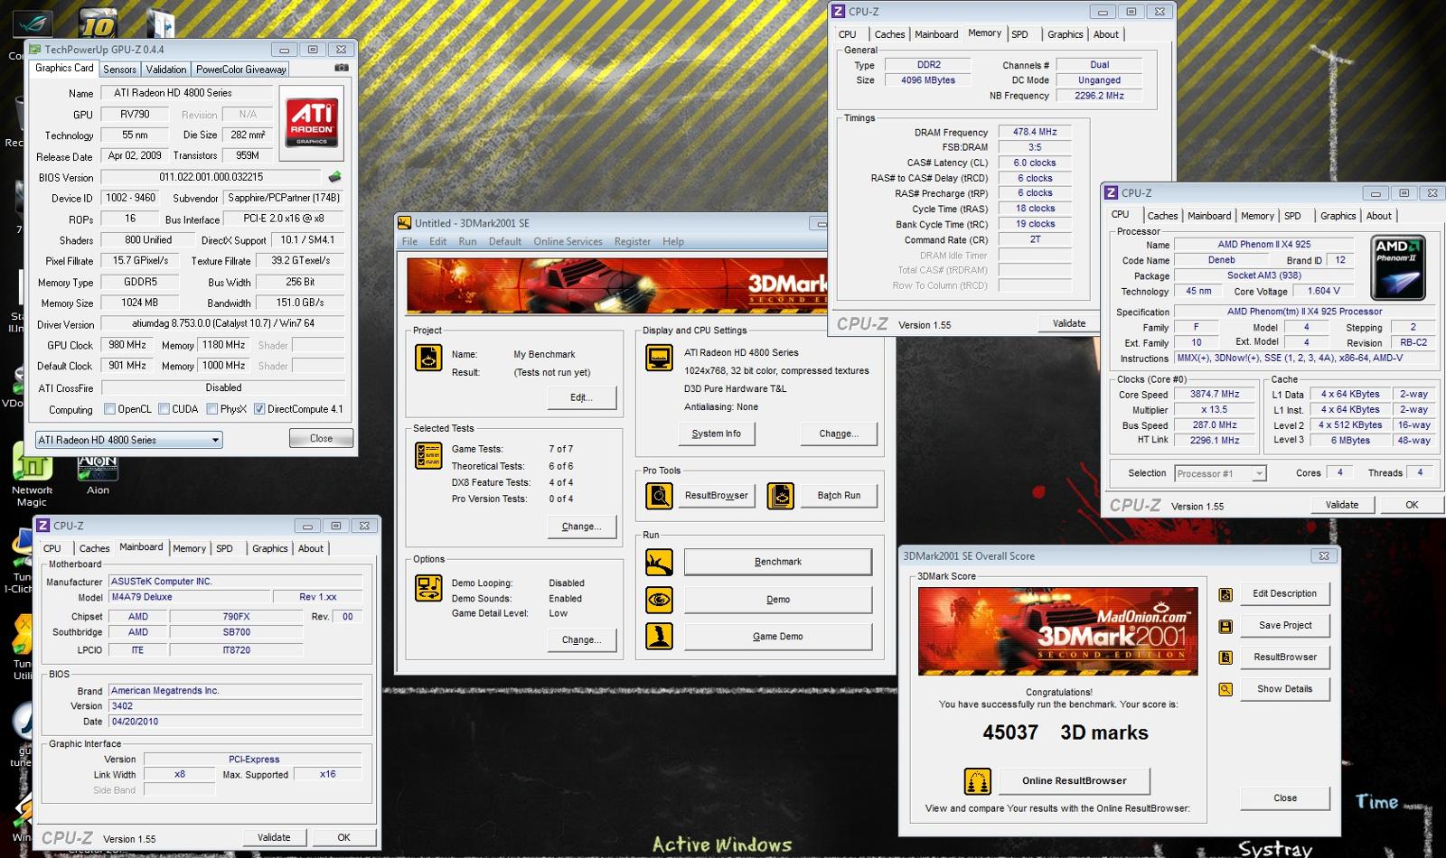1446x858 pixels.
Task: Click the ResultBrowser magnifier icon in Pro Tools
Action: point(659,496)
